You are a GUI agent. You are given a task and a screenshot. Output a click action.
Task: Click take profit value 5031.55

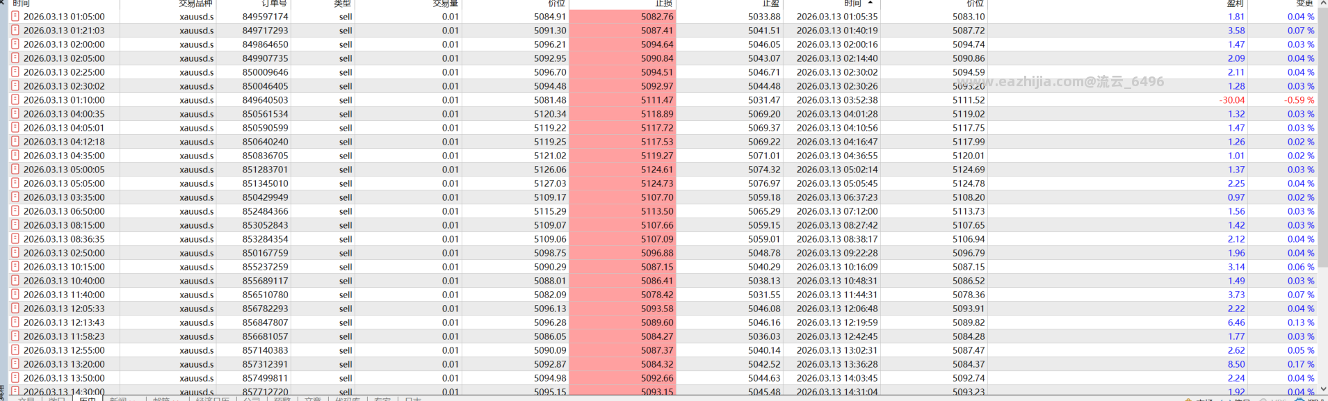[x=764, y=295]
